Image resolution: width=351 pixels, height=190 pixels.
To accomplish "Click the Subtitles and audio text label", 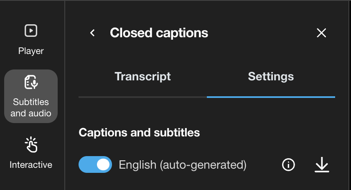I will pyautogui.click(x=31, y=108).
